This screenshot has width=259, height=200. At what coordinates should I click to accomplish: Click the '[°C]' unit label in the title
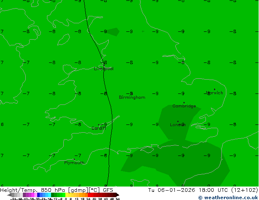tap(94, 190)
